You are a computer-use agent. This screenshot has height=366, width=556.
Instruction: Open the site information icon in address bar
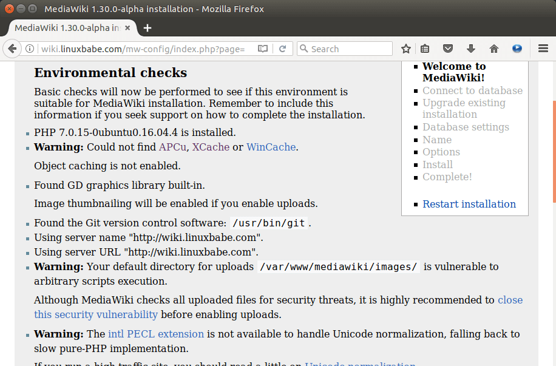coord(30,49)
